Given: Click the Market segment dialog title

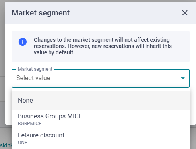Looking at the screenshot, I should [41, 13].
